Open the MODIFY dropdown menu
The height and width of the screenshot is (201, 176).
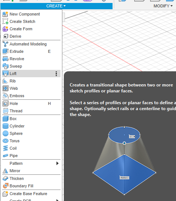click(163, 6)
